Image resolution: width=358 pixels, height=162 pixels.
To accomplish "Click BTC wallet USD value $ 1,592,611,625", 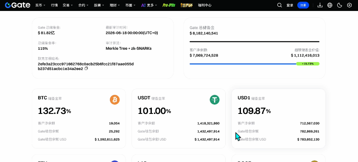I will tap(107, 139).
